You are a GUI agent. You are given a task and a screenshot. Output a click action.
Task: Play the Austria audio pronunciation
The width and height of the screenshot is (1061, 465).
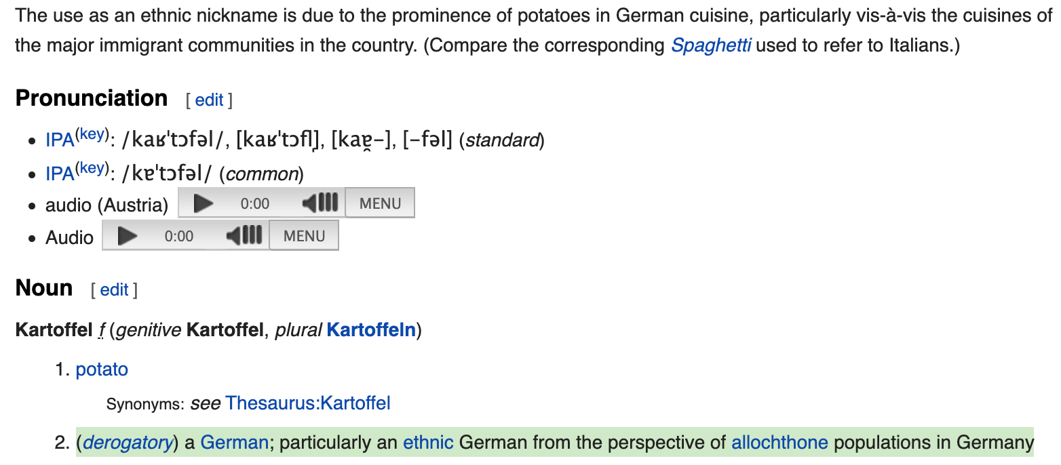(203, 203)
